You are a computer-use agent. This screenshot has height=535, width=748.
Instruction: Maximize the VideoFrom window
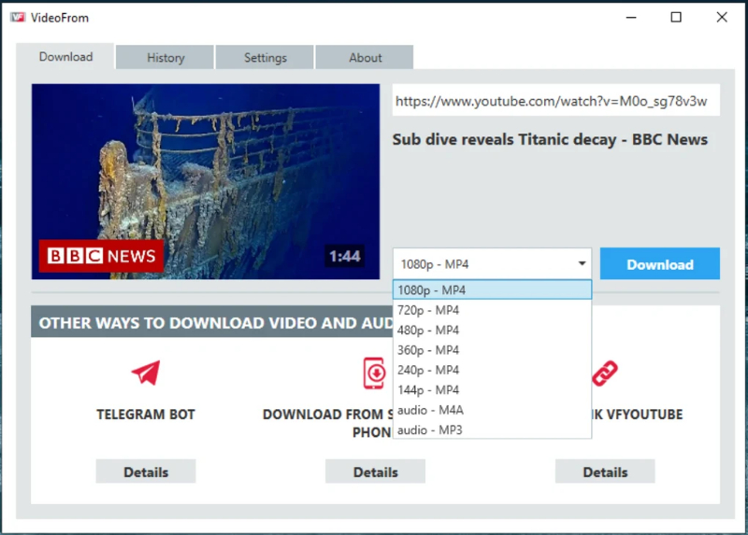pyautogui.click(x=676, y=18)
